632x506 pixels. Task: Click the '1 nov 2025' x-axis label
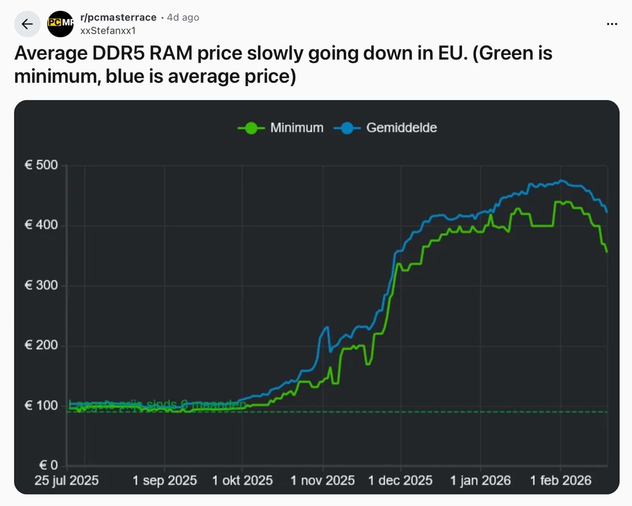tap(322, 480)
